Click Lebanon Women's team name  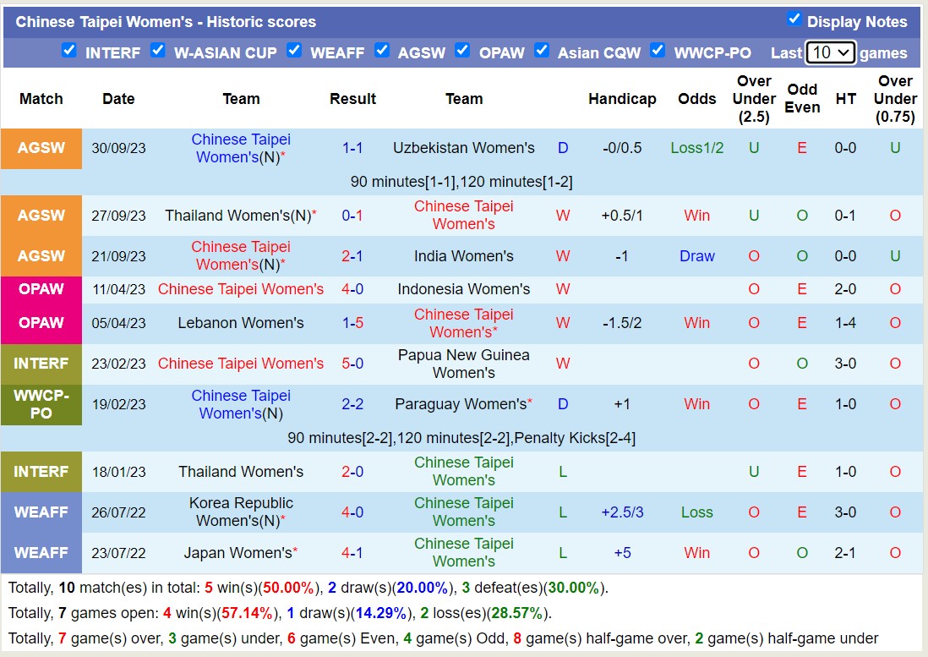click(241, 323)
